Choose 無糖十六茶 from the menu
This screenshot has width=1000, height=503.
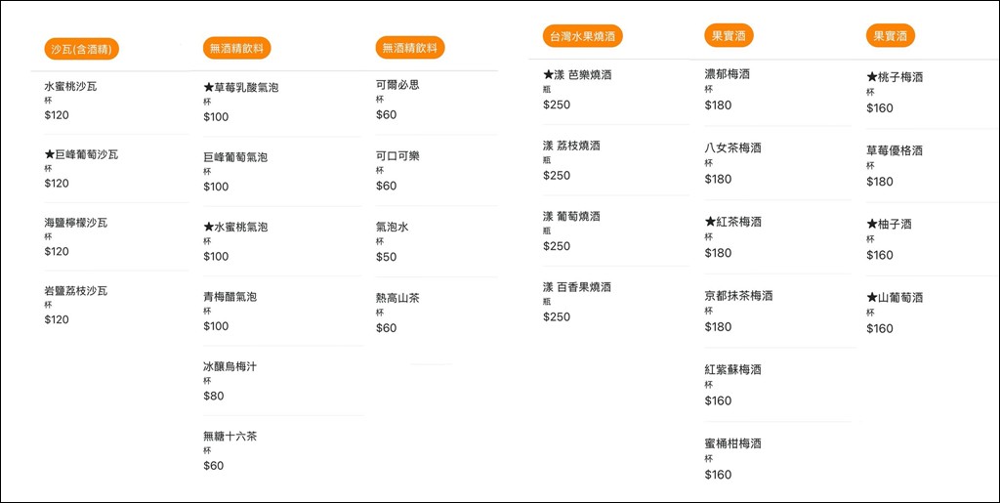click(x=229, y=437)
